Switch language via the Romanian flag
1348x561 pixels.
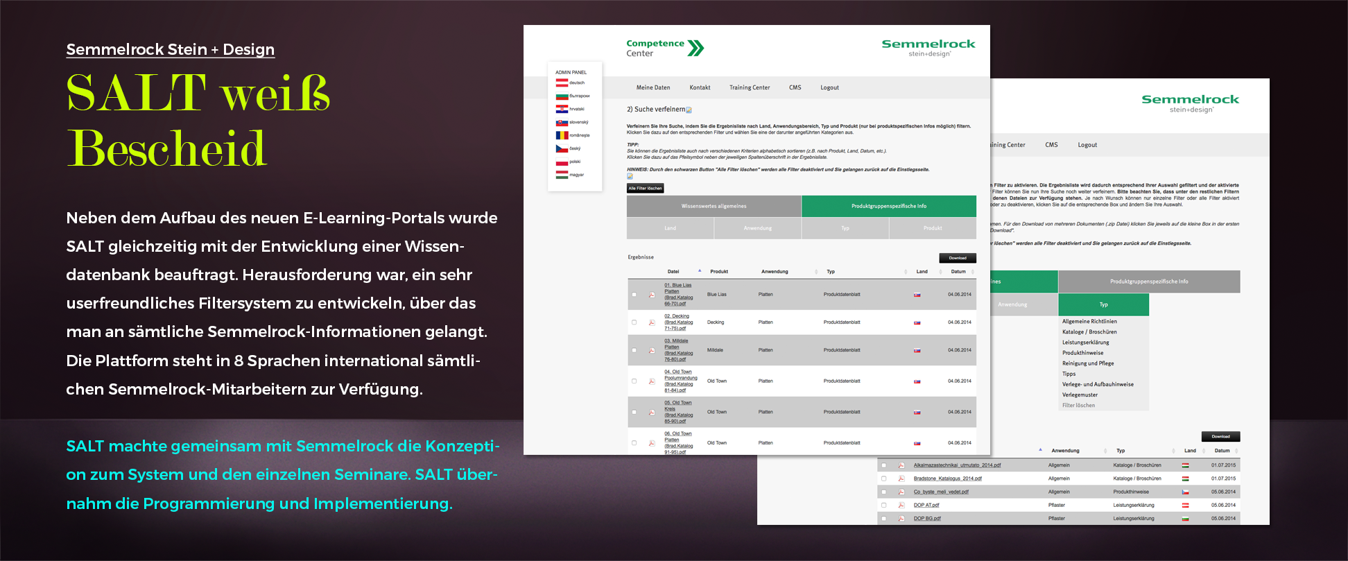[562, 135]
